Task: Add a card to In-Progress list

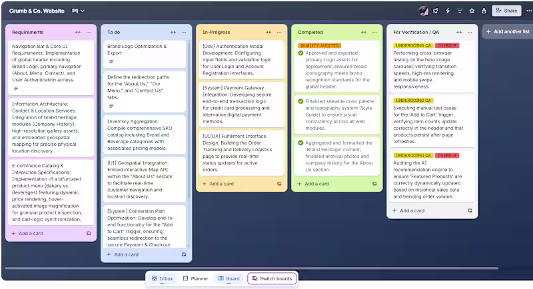Action: click(x=219, y=184)
